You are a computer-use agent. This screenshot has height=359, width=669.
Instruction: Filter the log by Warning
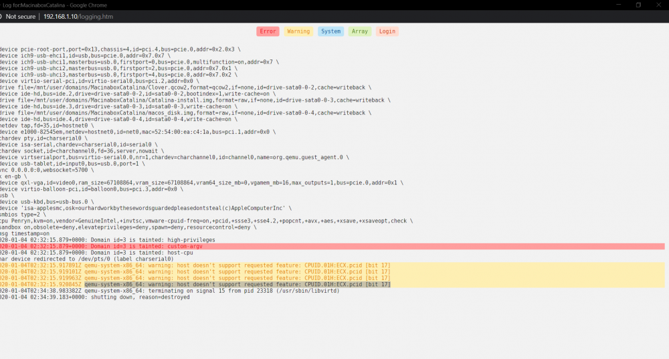298,31
